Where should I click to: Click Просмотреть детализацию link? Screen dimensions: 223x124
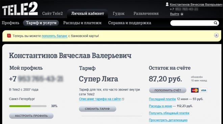point(168,120)
